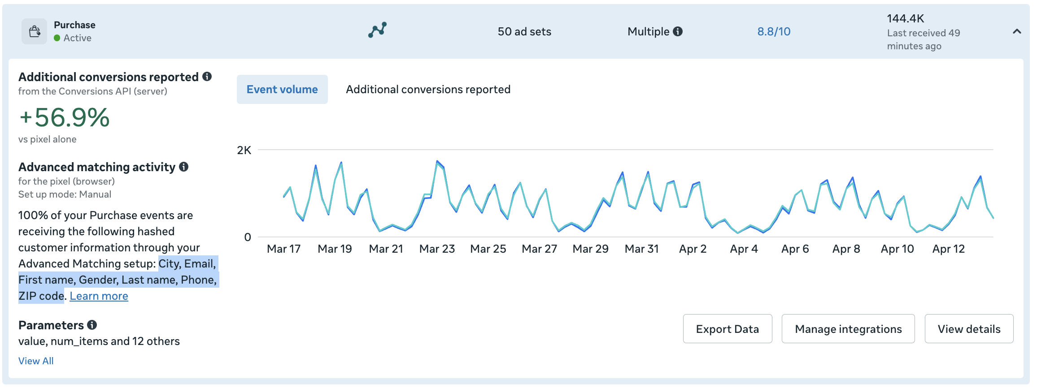Click the event trend graph icon
The width and height of the screenshot is (1037, 388).
(377, 30)
